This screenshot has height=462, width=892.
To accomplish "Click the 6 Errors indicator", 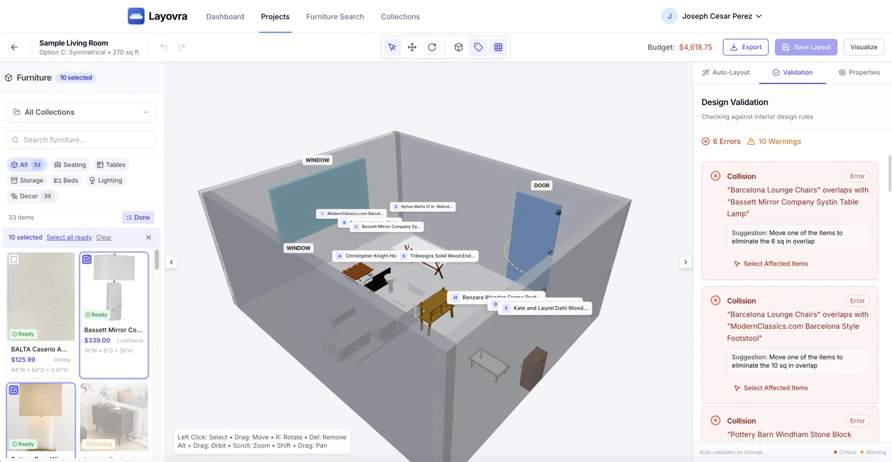I will [x=721, y=142].
